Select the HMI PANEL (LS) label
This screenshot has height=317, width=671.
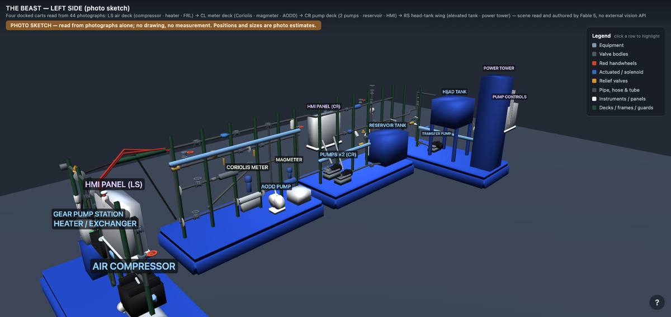point(114,184)
